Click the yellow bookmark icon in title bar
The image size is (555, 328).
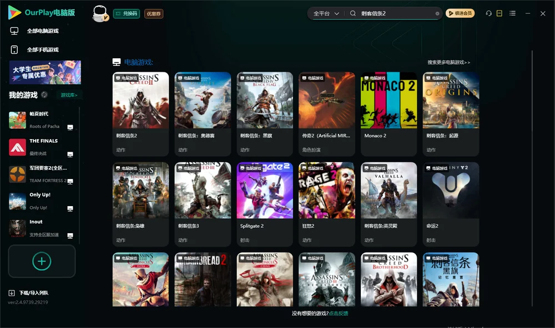point(500,13)
